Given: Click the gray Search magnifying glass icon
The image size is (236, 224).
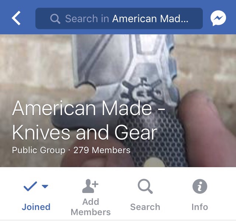Looking at the screenshot, I should [x=145, y=186].
